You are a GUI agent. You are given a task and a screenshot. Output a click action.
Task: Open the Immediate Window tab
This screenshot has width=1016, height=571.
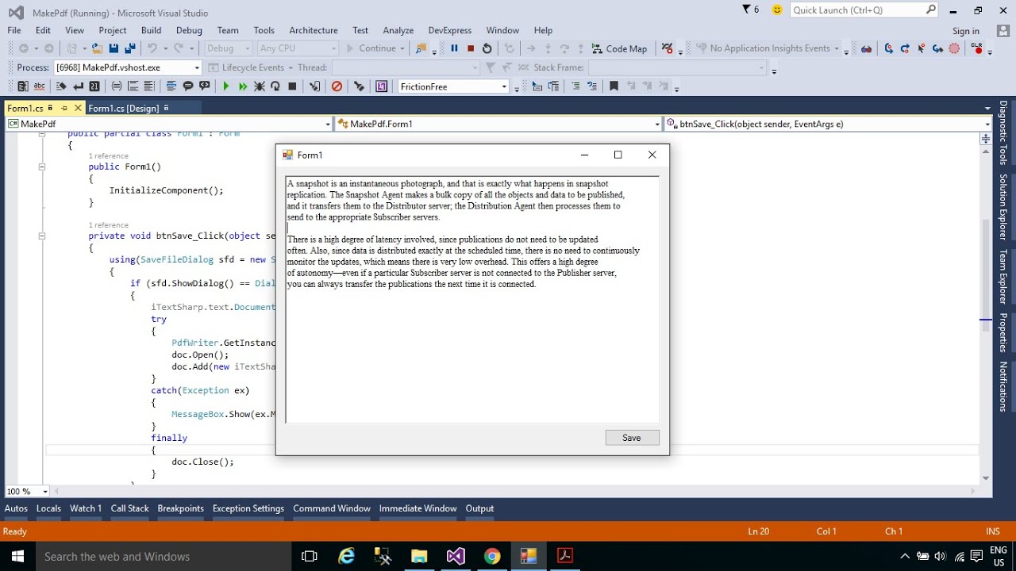418,508
